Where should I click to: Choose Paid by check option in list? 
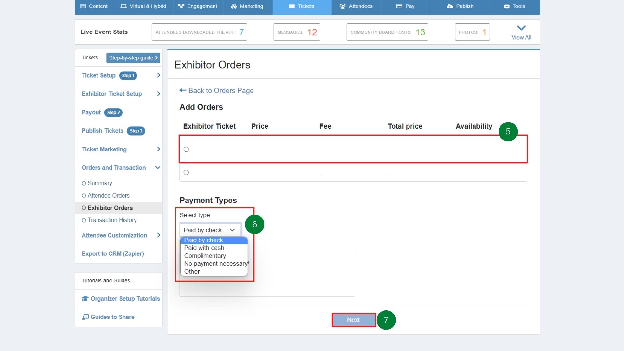click(x=214, y=240)
